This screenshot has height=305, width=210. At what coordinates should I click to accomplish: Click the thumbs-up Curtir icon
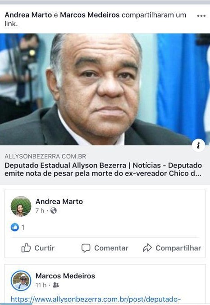pos(26,248)
